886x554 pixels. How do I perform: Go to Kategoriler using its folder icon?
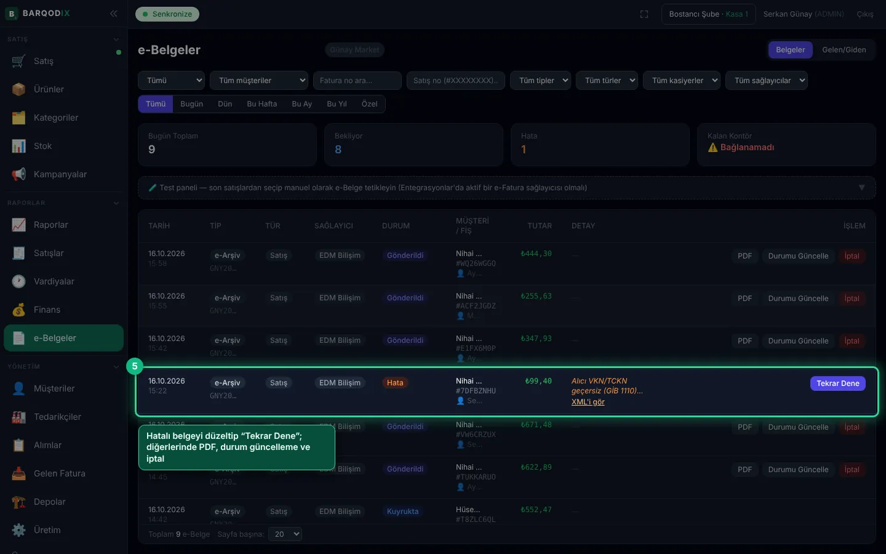coord(18,118)
